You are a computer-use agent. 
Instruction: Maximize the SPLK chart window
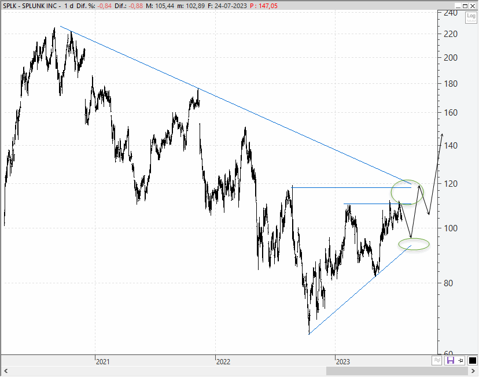tap(465, 6)
